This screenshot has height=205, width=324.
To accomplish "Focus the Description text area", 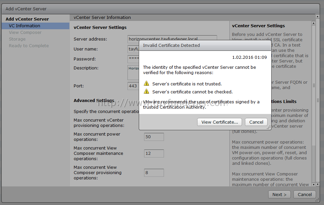I will [x=133, y=72].
